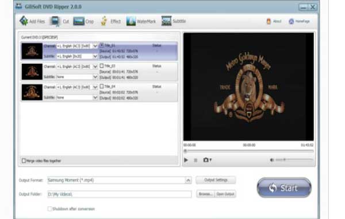
Task: Enable Shutdown after conversion
Action: point(49,209)
